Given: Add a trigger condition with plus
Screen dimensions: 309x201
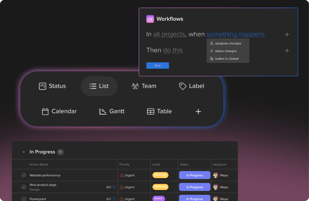Looking at the screenshot, I should 287,35.
